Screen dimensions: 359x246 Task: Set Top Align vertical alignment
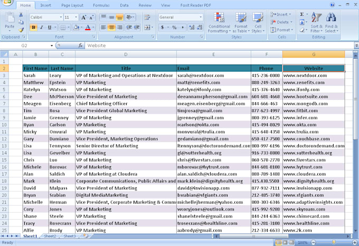click(103, 17)
